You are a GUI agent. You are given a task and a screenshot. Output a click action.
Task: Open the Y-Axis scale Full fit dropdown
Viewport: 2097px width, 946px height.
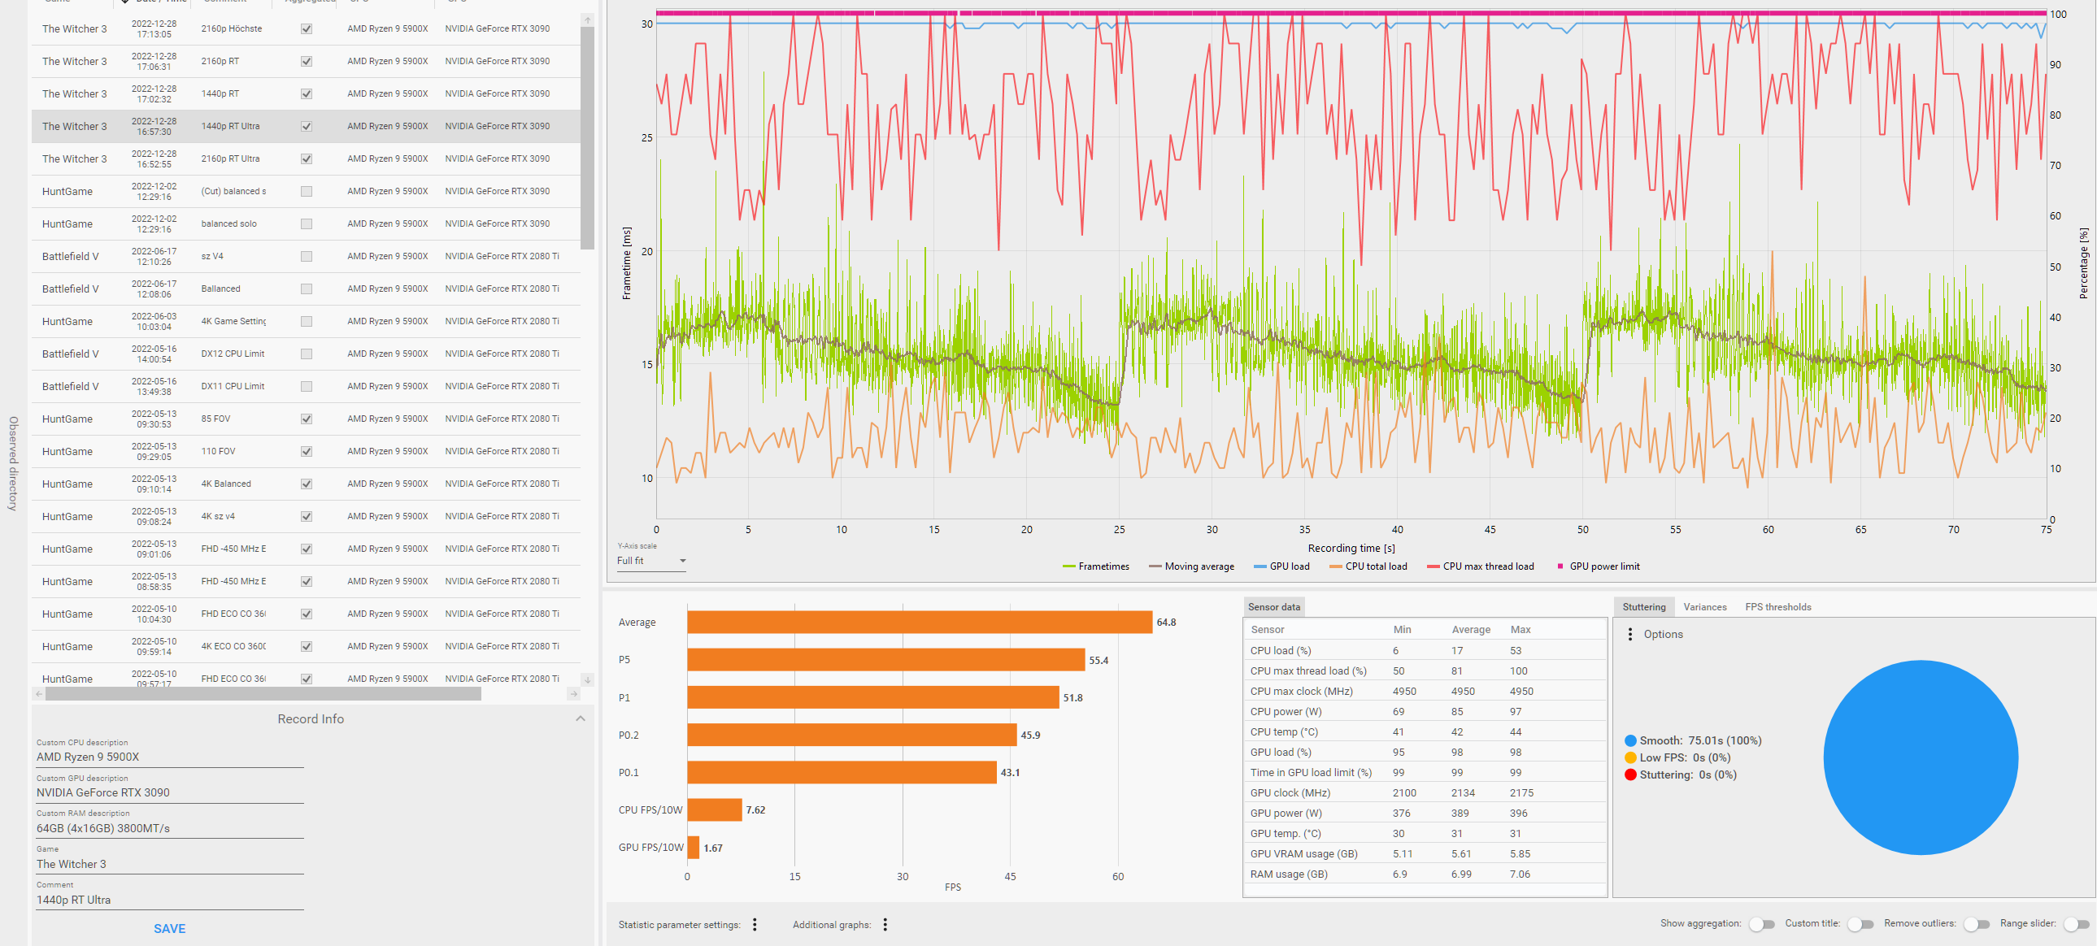[x=651, y=561]
